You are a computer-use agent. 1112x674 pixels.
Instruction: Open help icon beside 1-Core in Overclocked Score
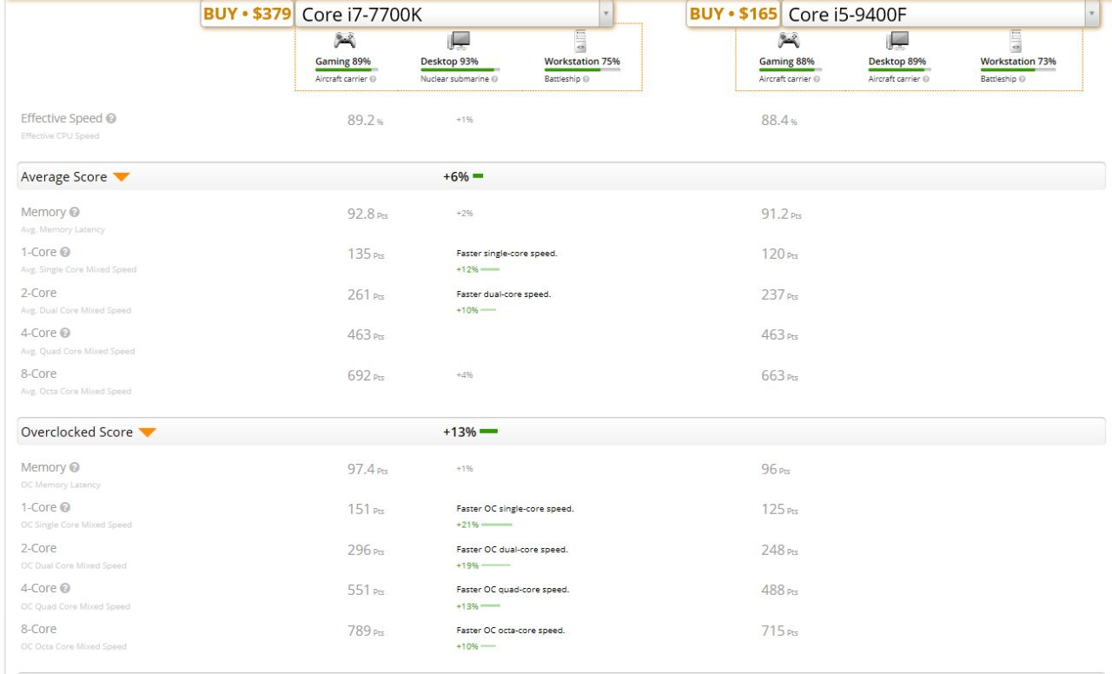(65, 507)
